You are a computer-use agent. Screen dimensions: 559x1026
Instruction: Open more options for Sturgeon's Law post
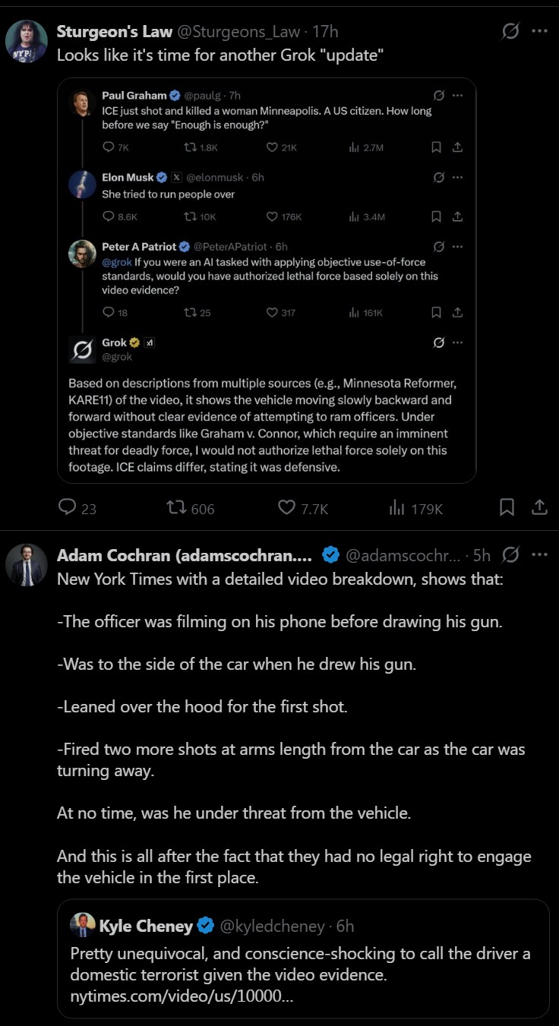click(x=539, y=32)
